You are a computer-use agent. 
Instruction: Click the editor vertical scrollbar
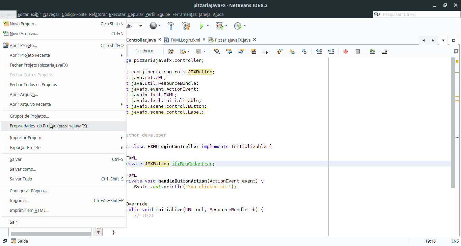[x=453, y=123]
